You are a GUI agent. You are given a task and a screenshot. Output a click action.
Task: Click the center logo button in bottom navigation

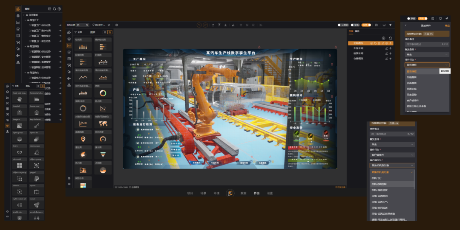(x=230, y=193)
